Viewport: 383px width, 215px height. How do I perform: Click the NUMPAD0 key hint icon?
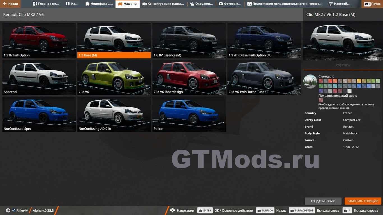pos(265,211)
